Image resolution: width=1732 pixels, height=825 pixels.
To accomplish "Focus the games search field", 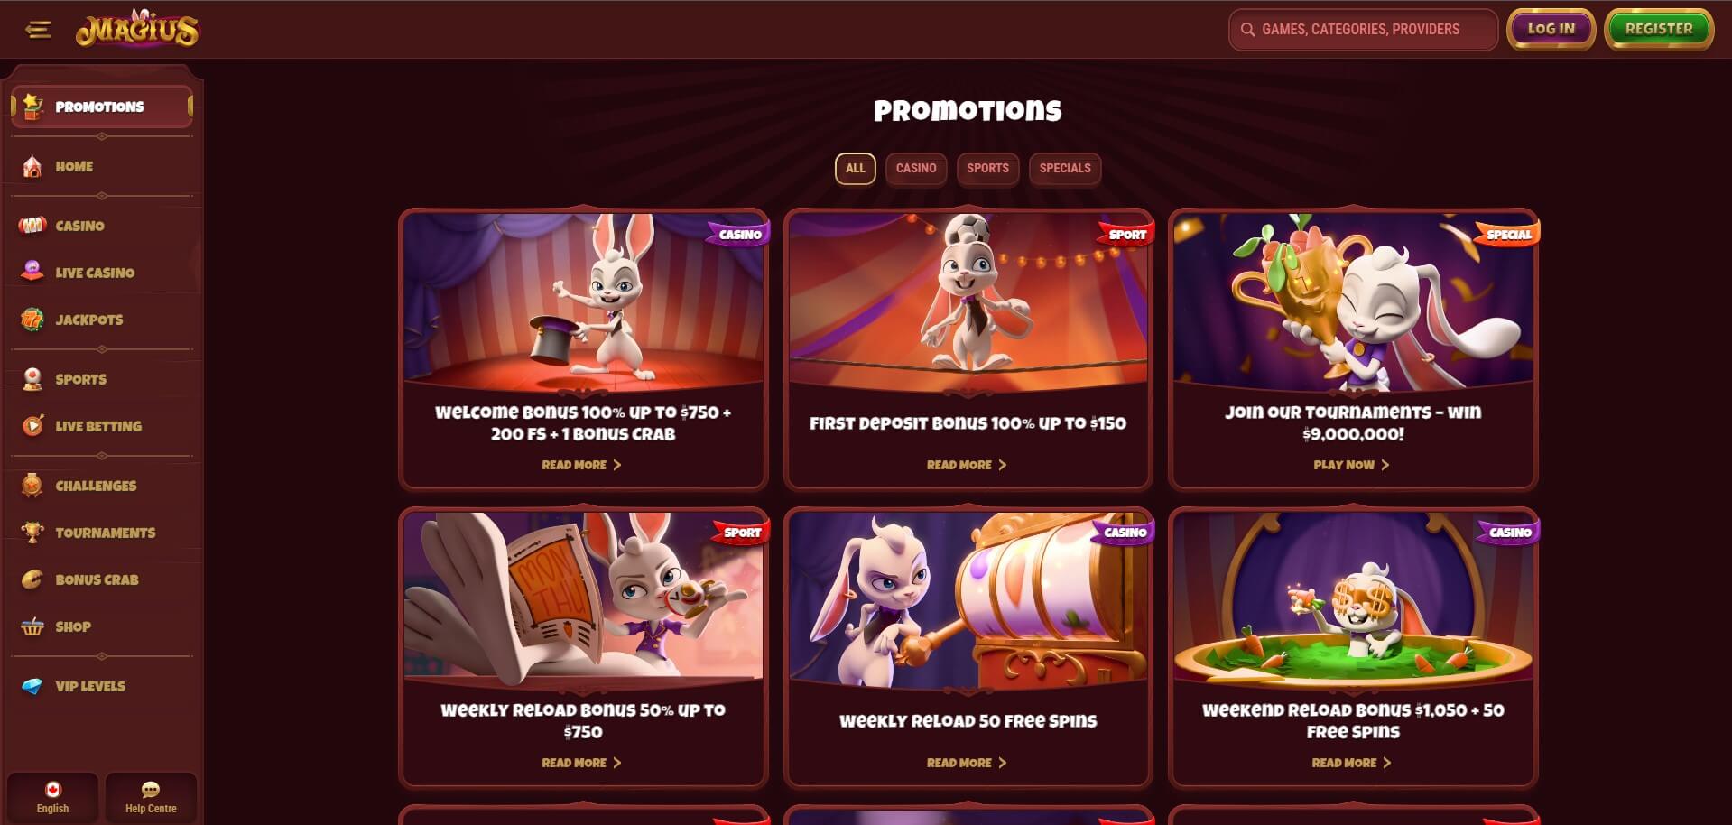I will tap(1363, 30).
